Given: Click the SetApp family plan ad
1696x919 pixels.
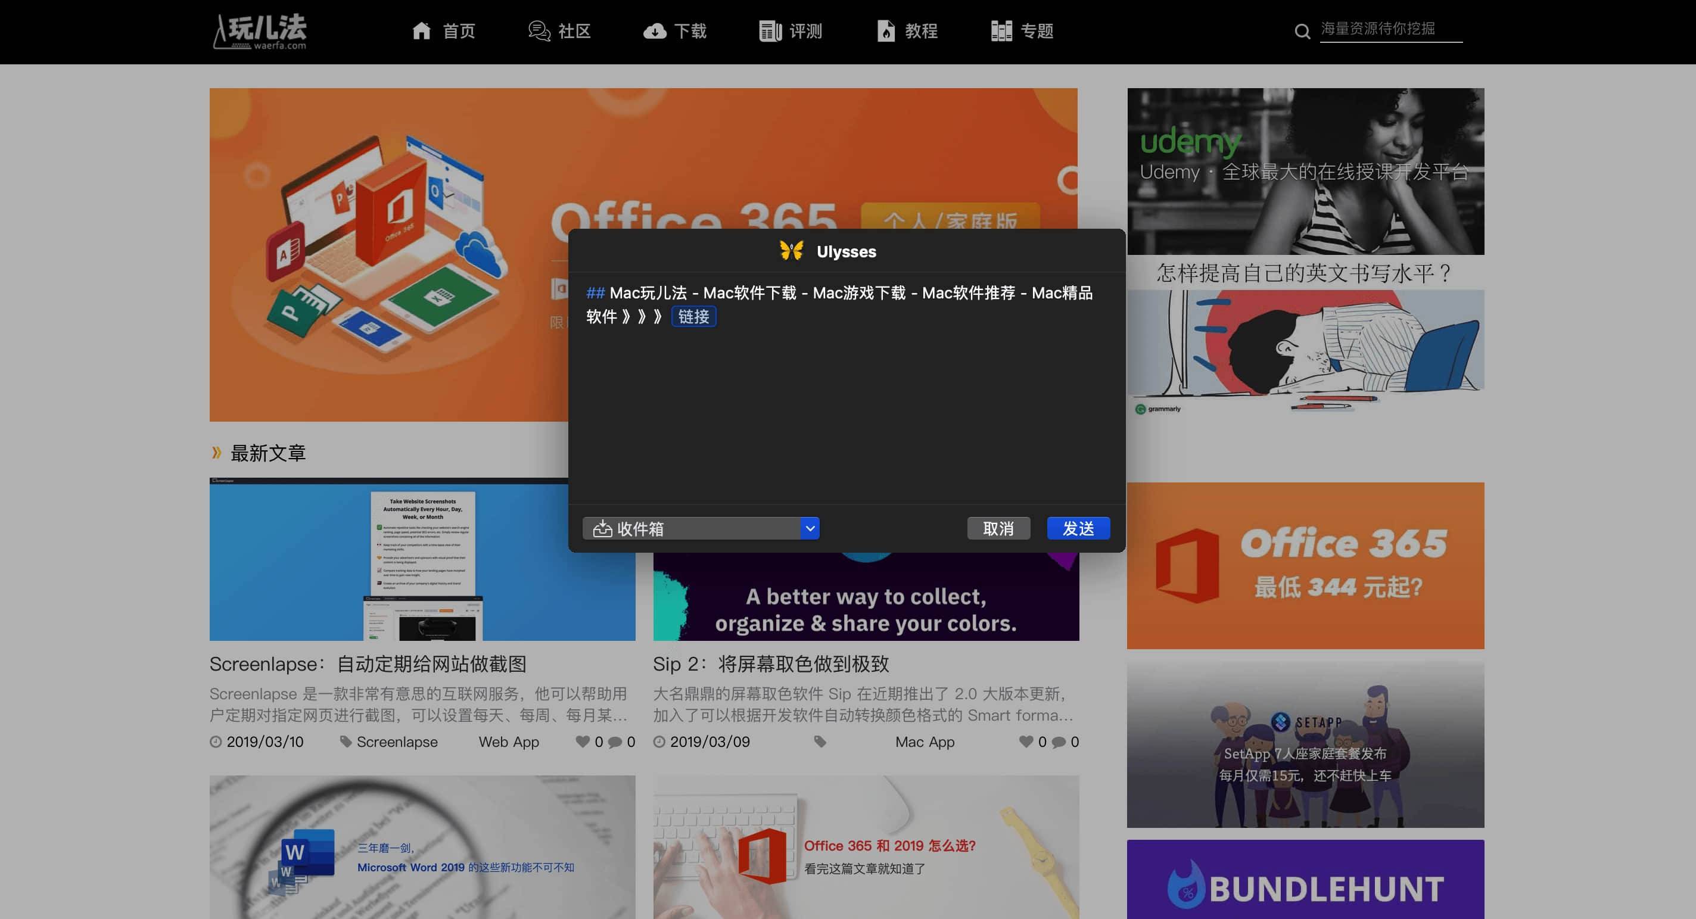Looking at the screenshot, I should 1306,744.
